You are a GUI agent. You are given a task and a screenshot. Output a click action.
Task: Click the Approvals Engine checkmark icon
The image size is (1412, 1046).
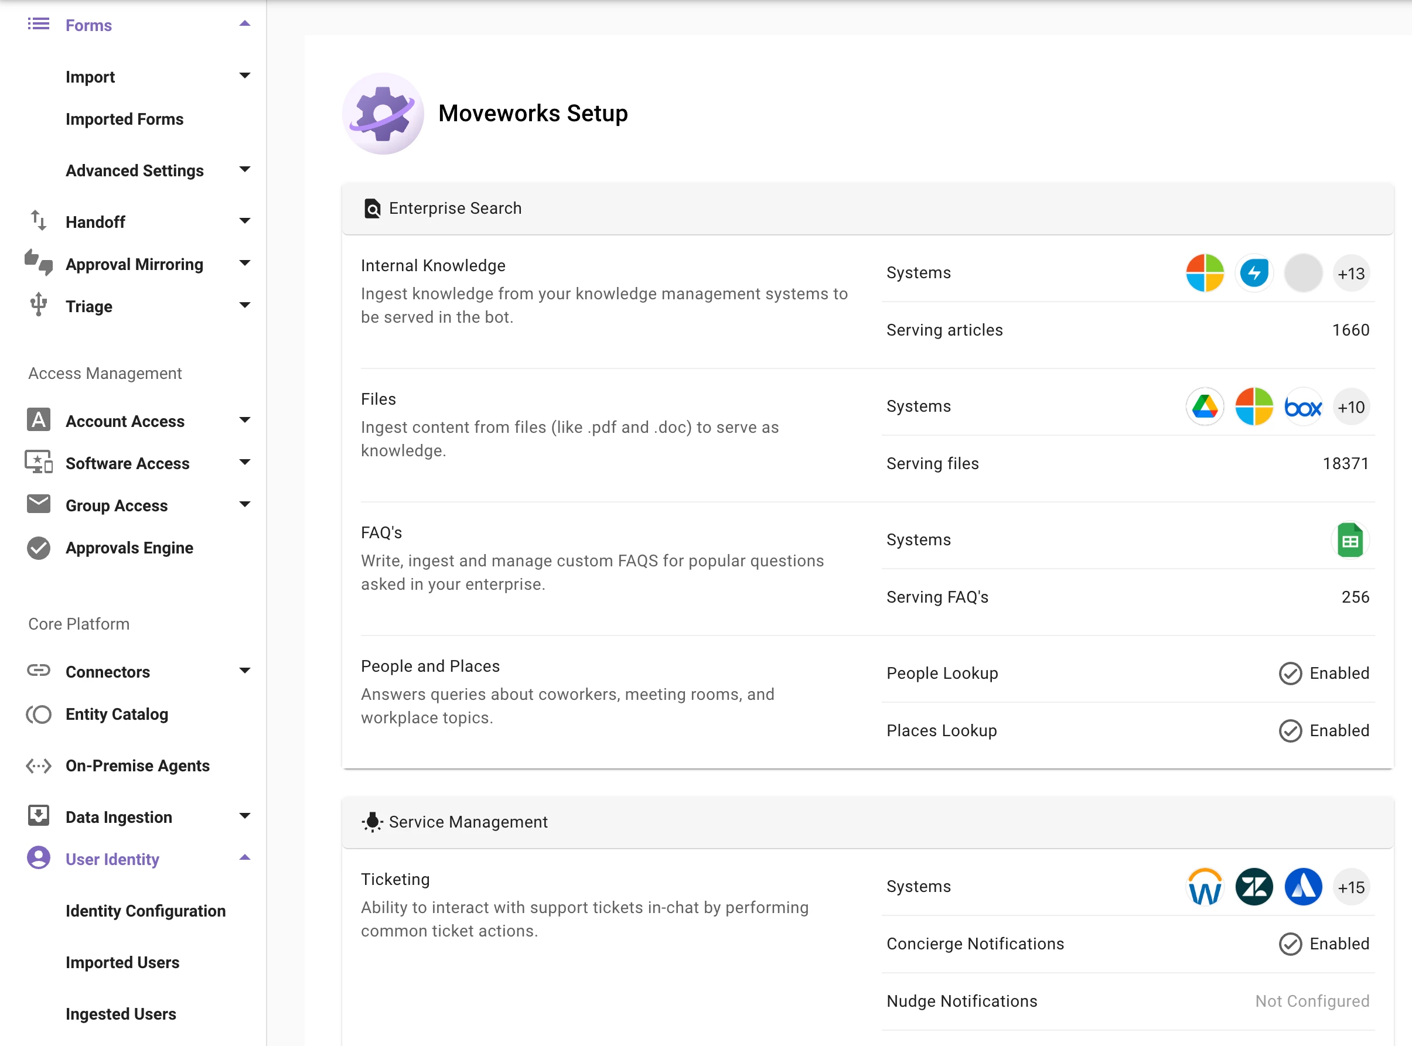click(x=39, y=547)
